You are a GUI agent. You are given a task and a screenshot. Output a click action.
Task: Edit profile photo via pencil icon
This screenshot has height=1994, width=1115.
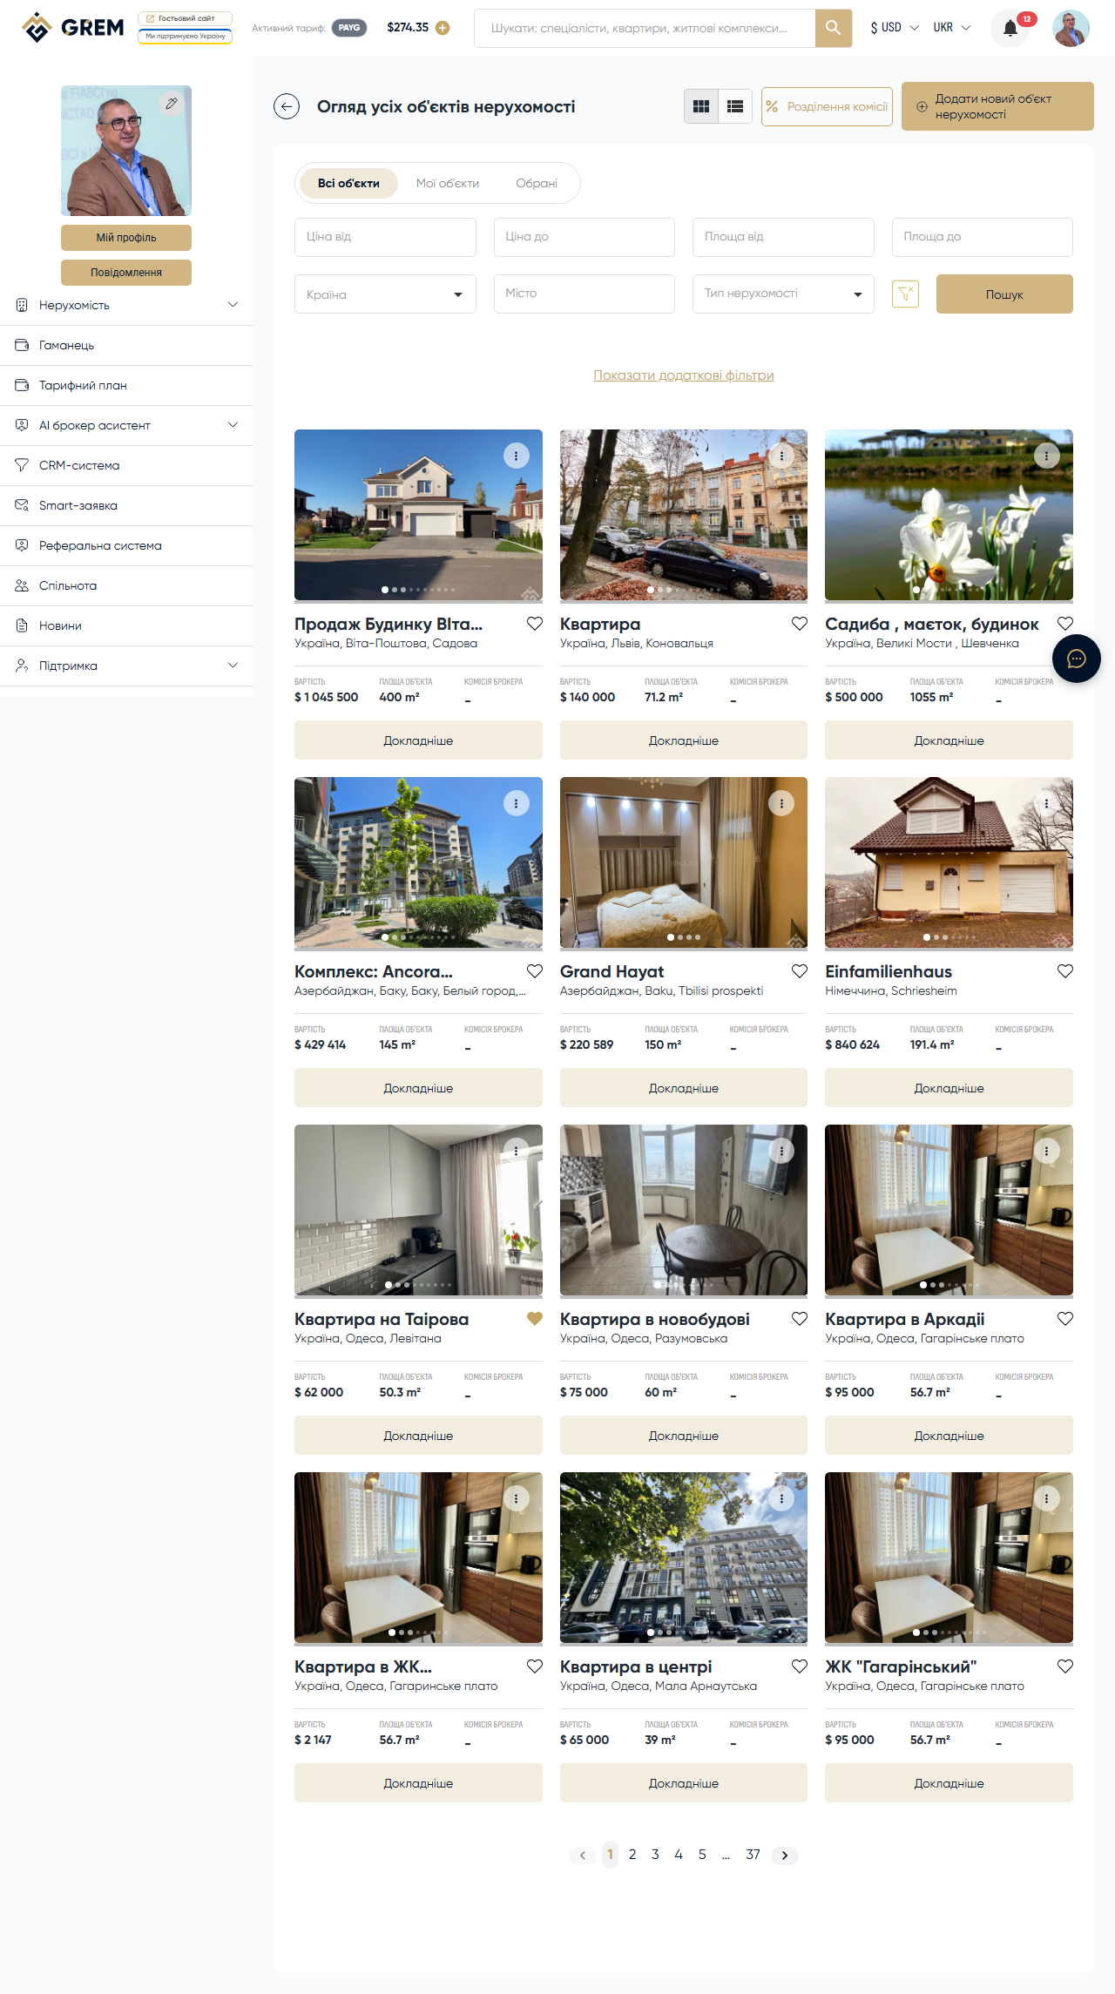[x=172, y=104]
